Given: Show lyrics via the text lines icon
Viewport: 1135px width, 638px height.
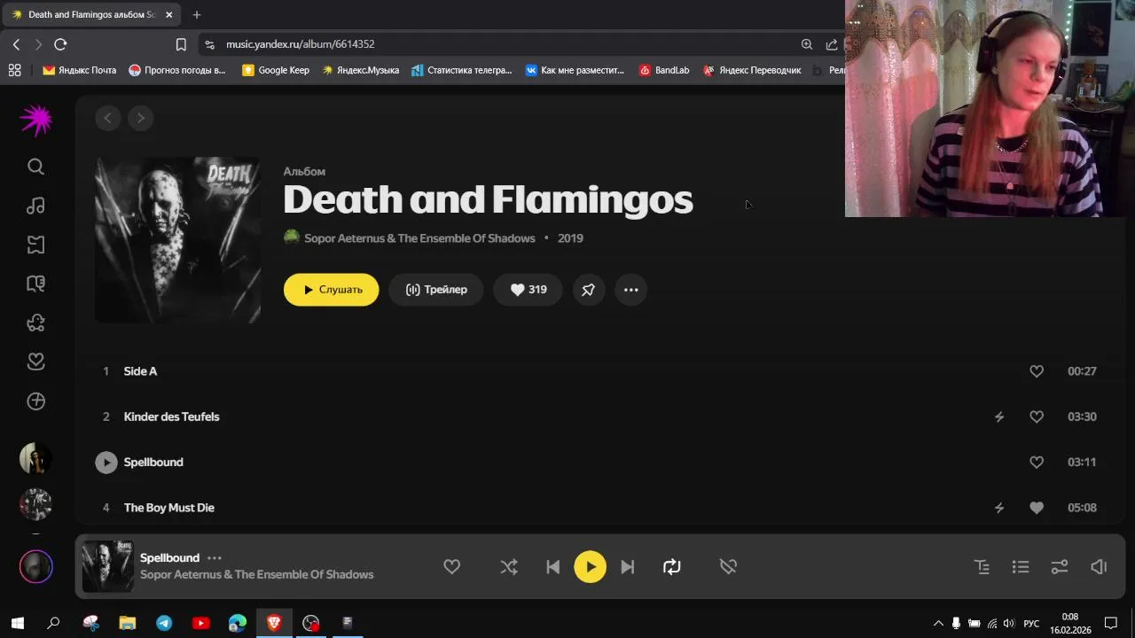Looking at the screenshot, I should (x=982, y=567).
